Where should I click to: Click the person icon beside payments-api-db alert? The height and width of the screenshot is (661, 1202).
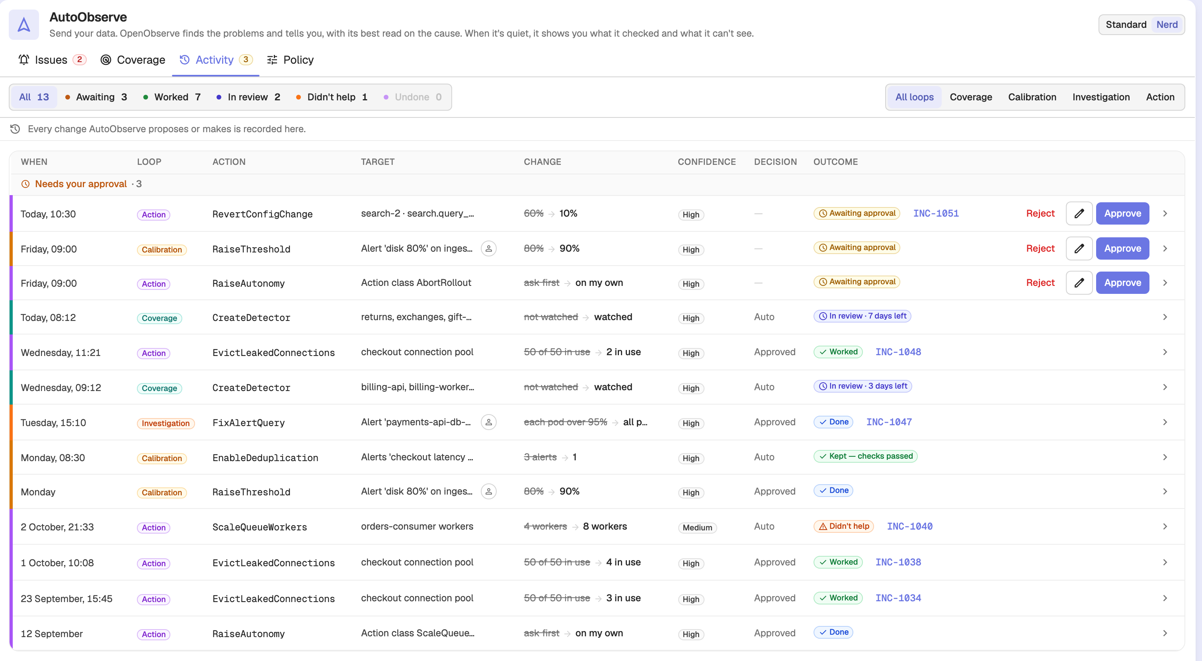(x=488, y=422)
